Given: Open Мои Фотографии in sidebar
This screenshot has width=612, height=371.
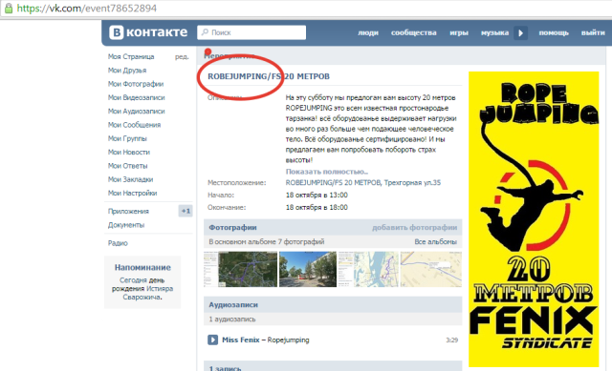Looking at the screenshot, I should coord(136,84).
